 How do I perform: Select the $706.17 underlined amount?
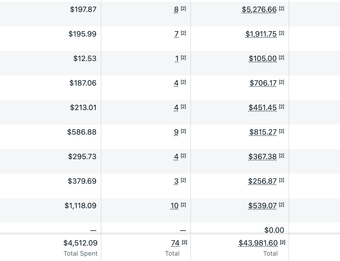[x=263, y=83]
